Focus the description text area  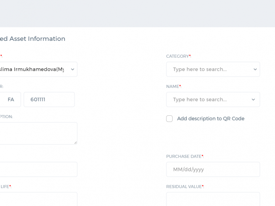point(38,133)
